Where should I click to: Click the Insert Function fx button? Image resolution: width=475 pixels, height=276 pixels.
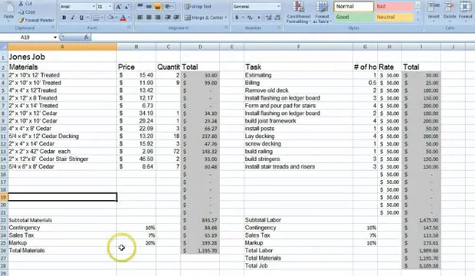click(86, 37)
